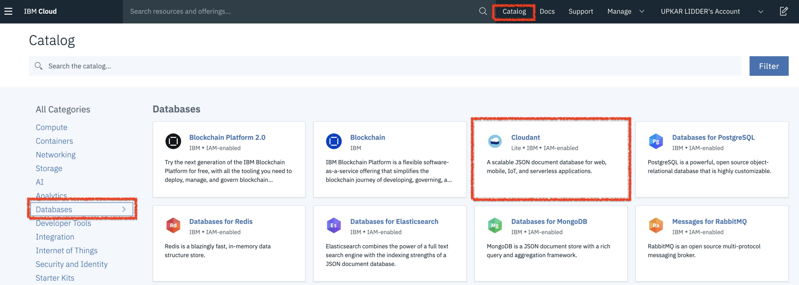Viewport: 799px width, 285px height.
Task: Click the Elasticsearch Es hexagon icon
Action: tap(334, 225)
